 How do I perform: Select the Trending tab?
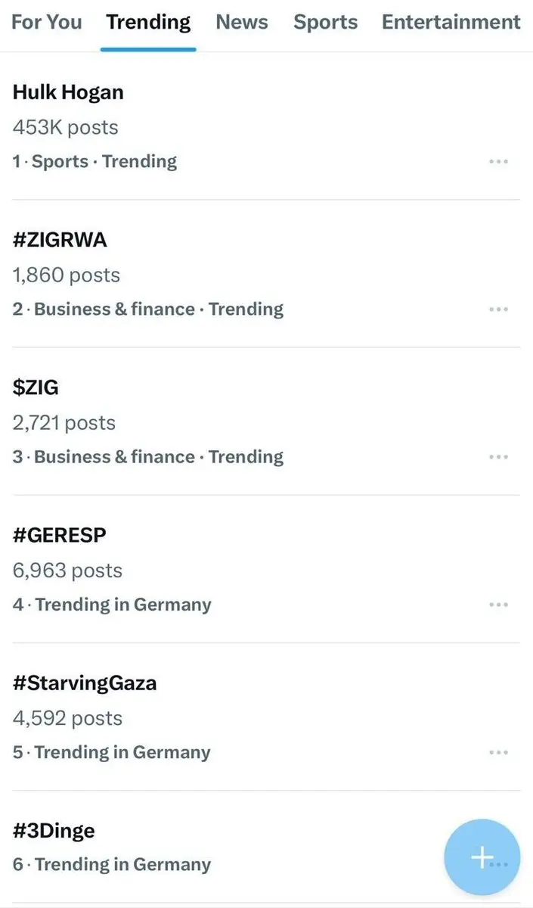click(x=148, y=23)
